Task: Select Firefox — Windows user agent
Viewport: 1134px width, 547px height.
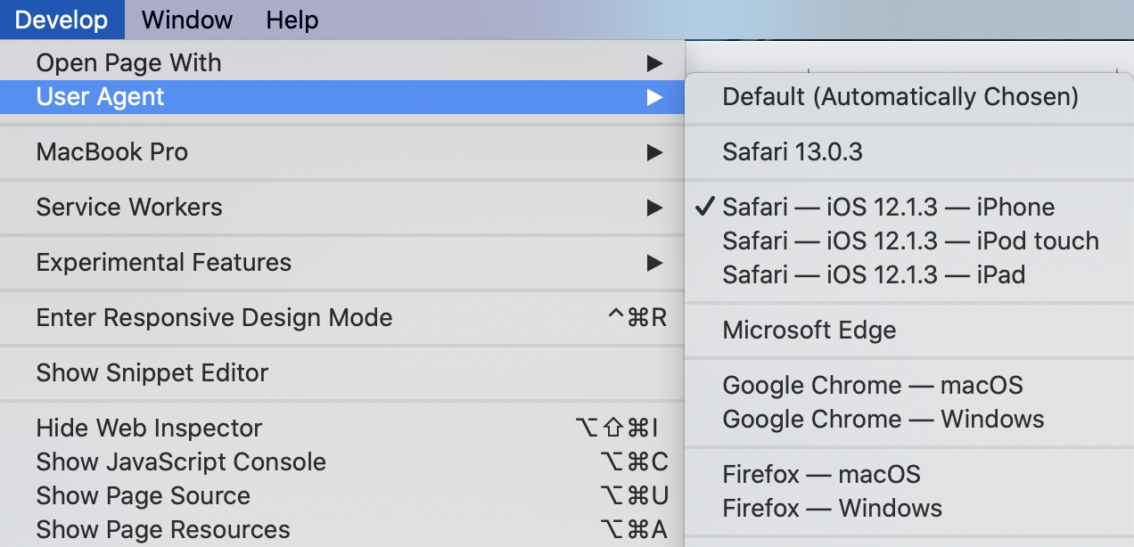Action: coord(909,509)
